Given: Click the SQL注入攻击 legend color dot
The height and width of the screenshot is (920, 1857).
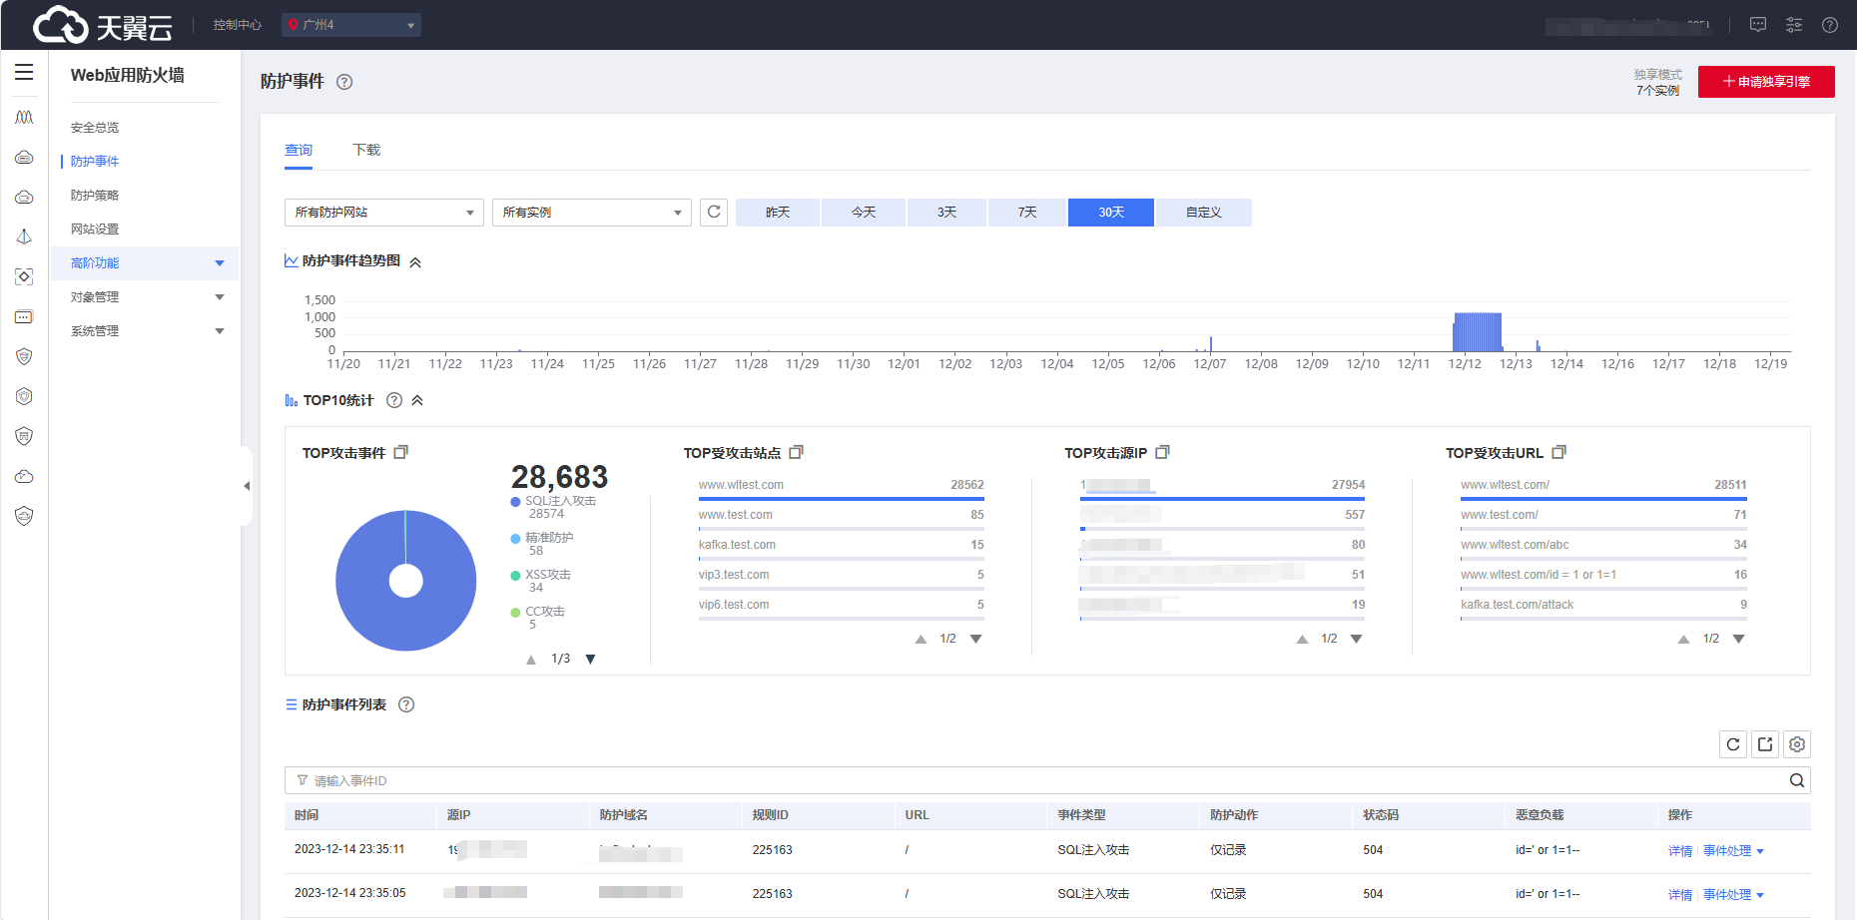Looking at the screenshot, I should [x=515, y=502].
